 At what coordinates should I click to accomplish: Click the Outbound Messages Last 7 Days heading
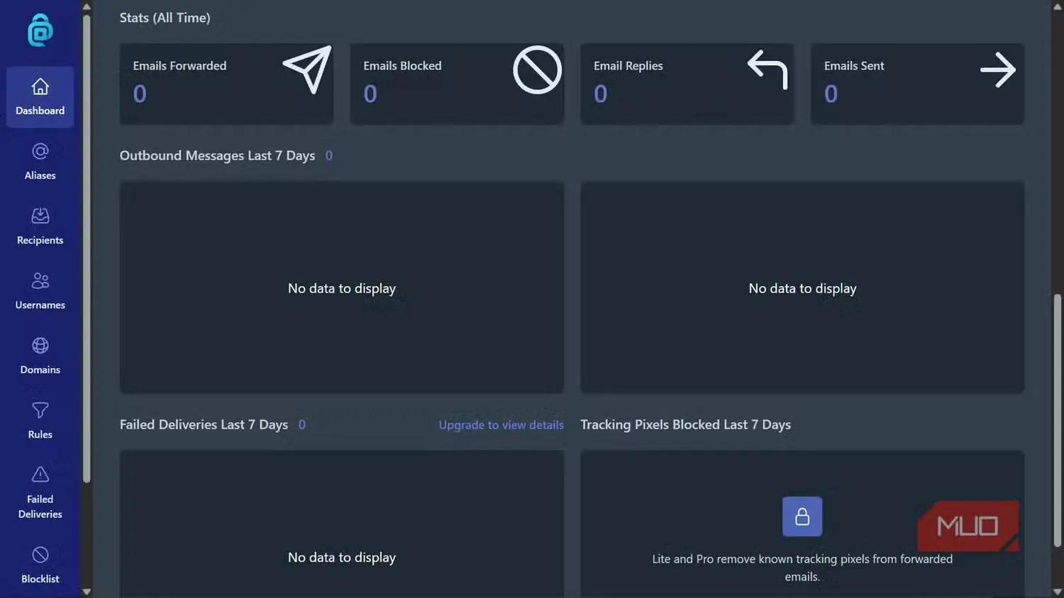point(217,156)
